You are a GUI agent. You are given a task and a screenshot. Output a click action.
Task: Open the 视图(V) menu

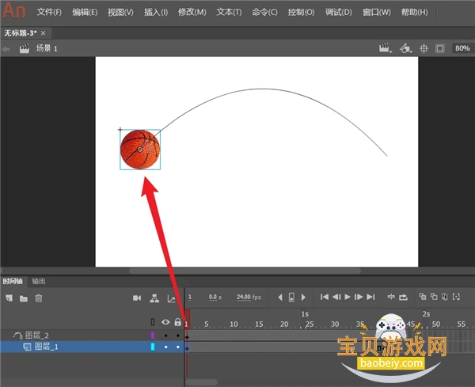point(120,12)
